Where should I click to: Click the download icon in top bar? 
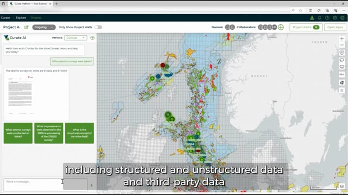point(312,18)
